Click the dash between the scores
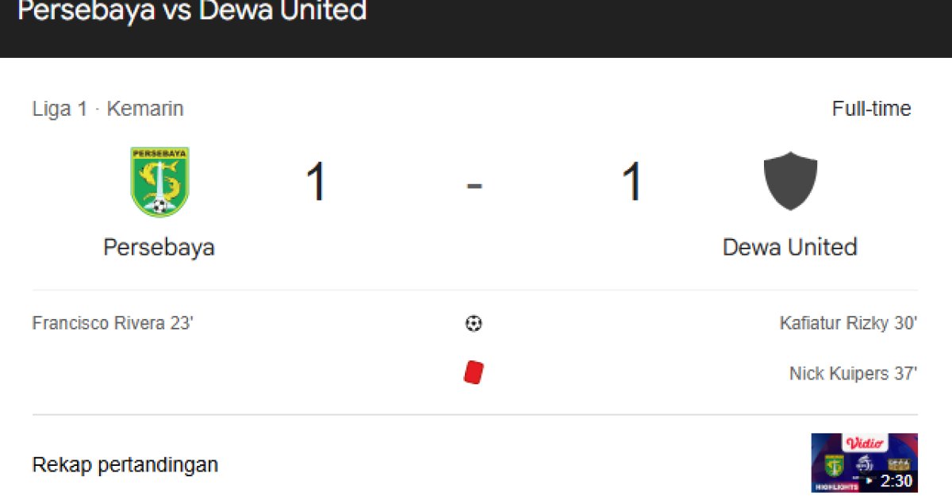Image resolution: width=952 pixels, height=500 pixels. [474, 186]
